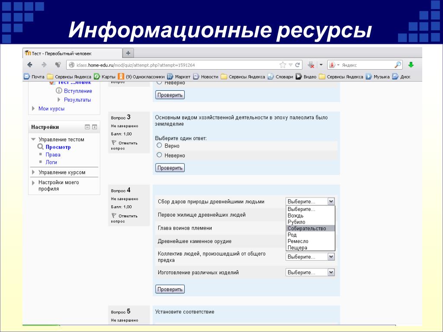Viewport: 443px width, 332px height.
Task: Open dropdown for Изготовление различных изделий
Action: pos(310,272)
